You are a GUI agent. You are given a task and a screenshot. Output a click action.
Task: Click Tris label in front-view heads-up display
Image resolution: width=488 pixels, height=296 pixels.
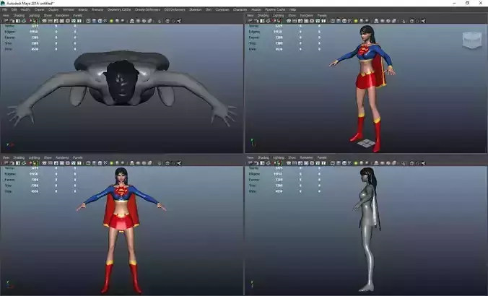[8, 186]
